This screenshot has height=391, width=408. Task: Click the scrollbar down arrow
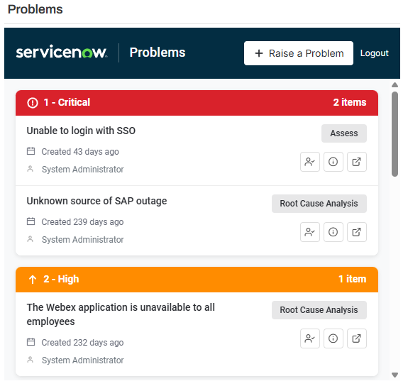tap(395, 375)
